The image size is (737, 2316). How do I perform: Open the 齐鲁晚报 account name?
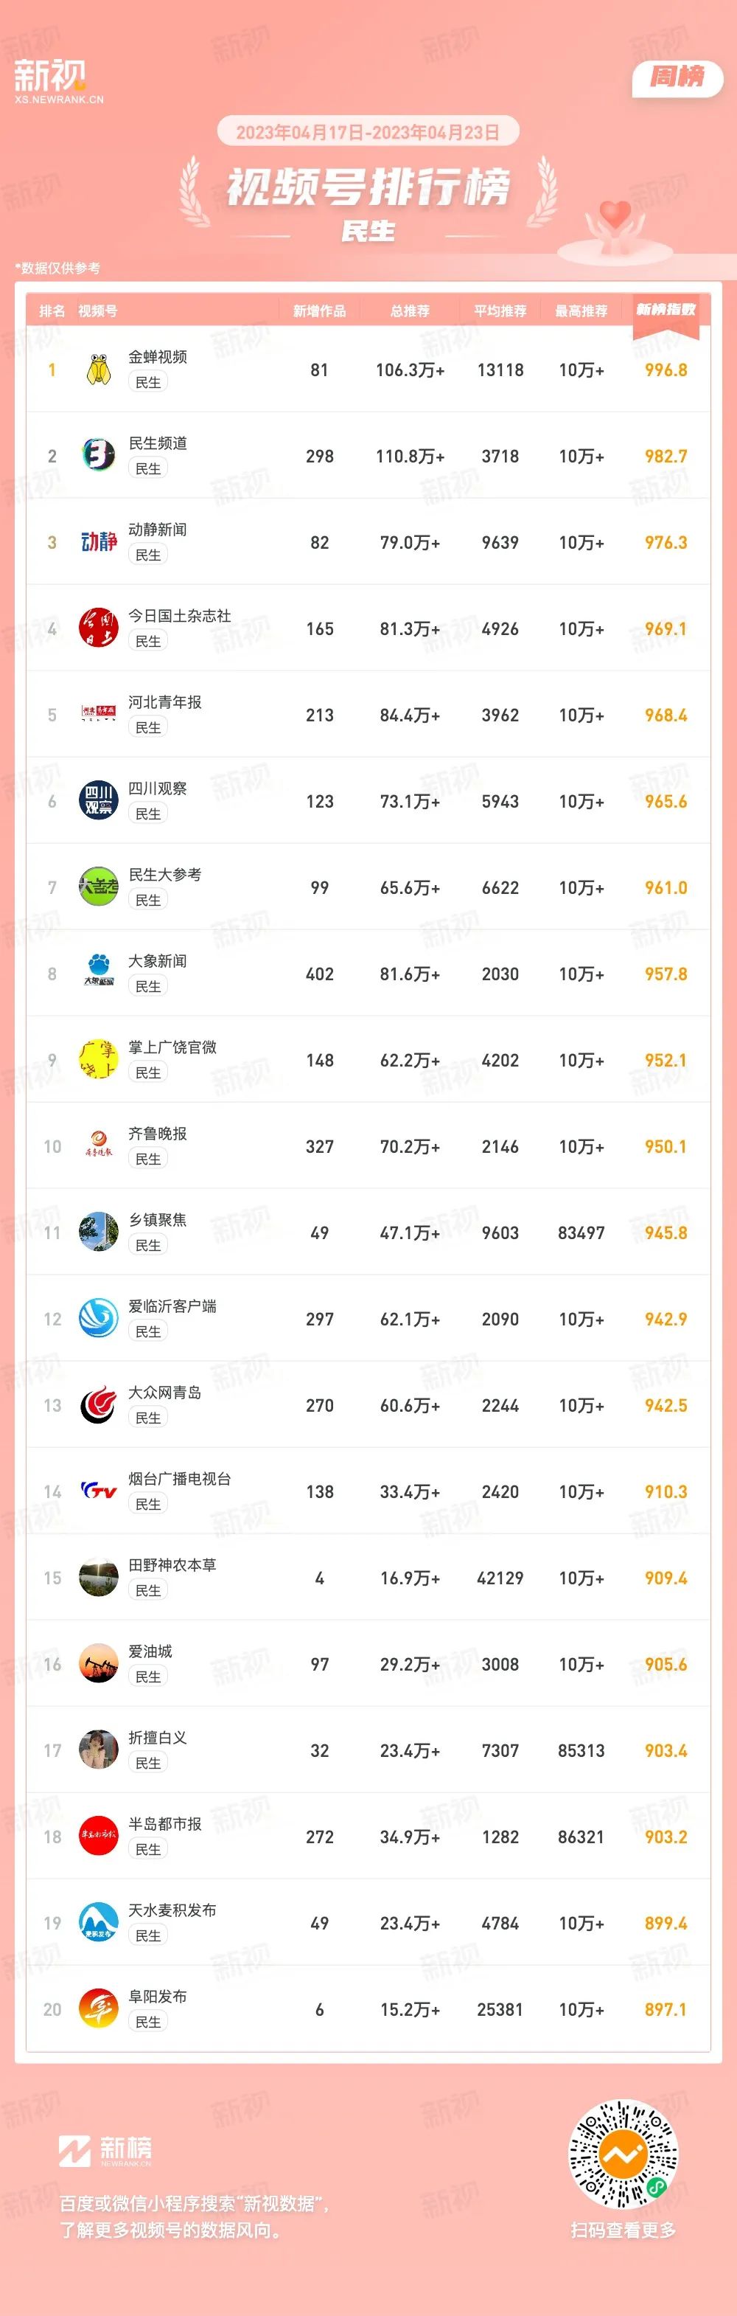pyautogui.click(x=157, y=1134)
